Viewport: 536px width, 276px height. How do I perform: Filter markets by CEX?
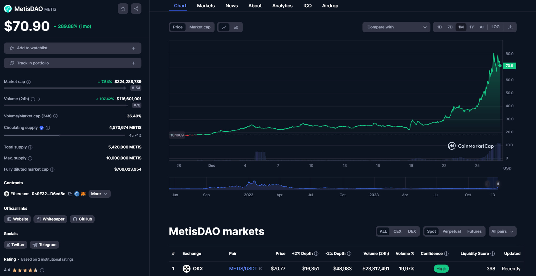point(397,231)
